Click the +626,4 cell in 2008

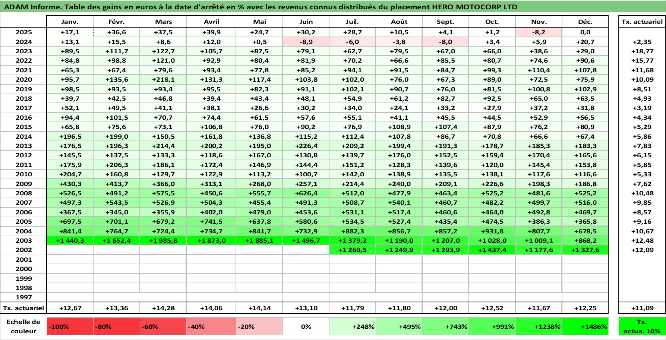[x=306, y=193]
